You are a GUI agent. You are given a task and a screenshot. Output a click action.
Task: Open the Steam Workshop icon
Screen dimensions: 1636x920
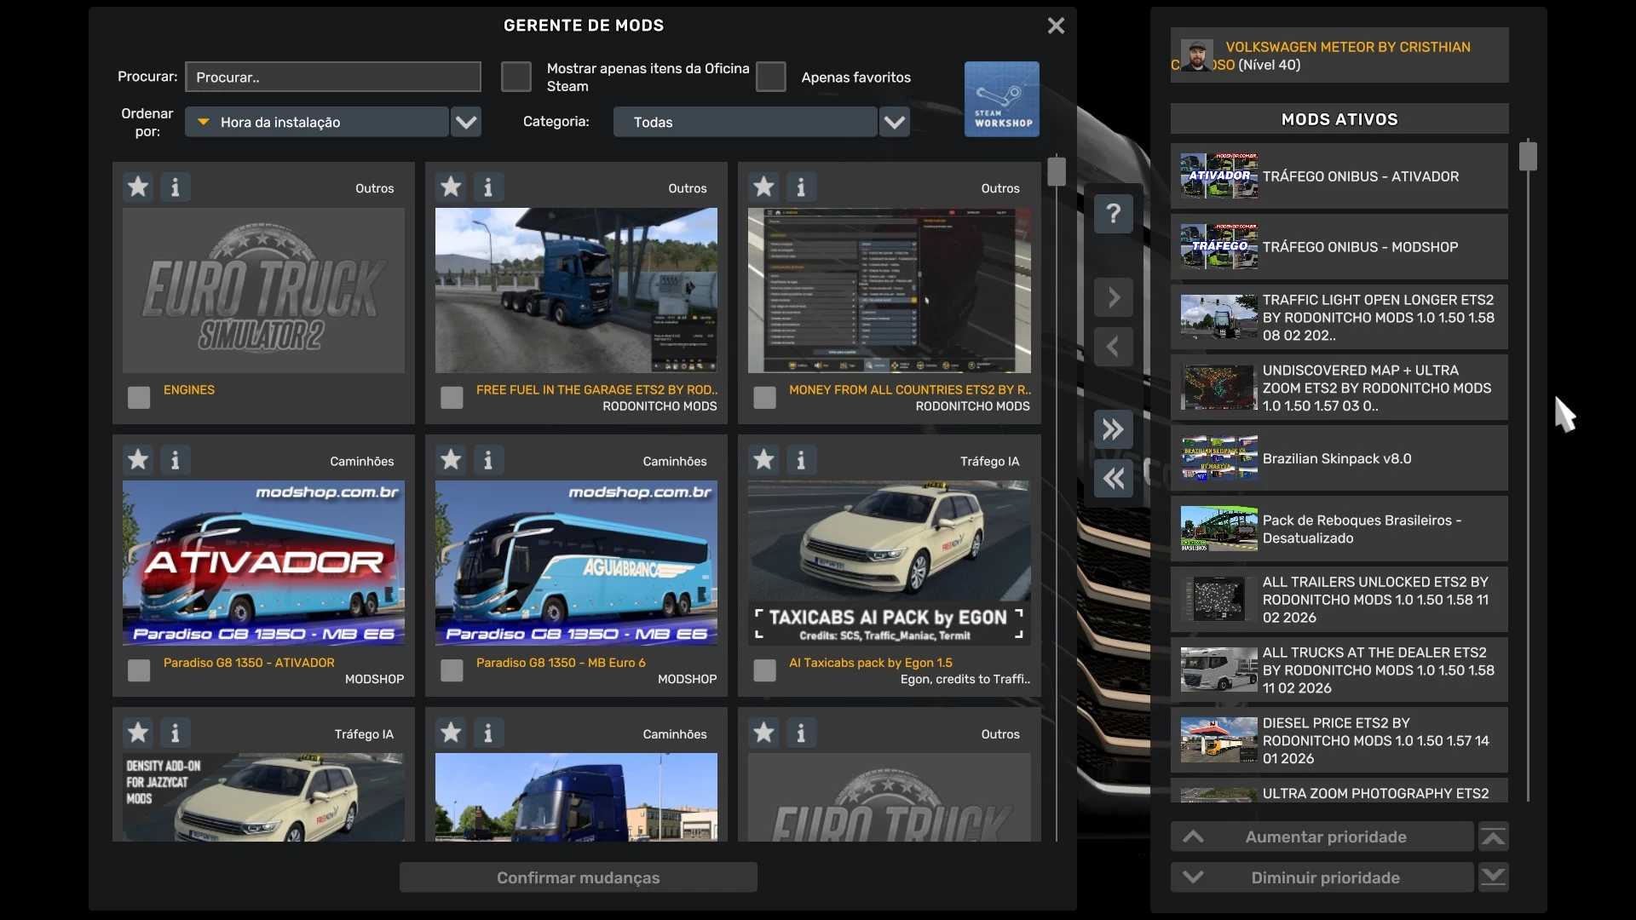(x=1001, y=99)
